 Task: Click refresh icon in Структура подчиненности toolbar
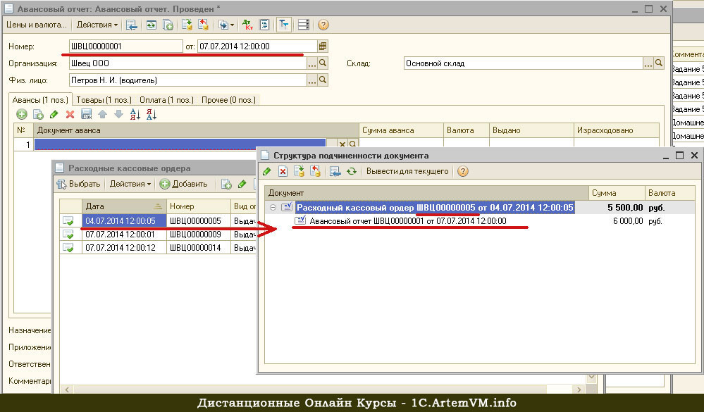(x=352, y=171)
